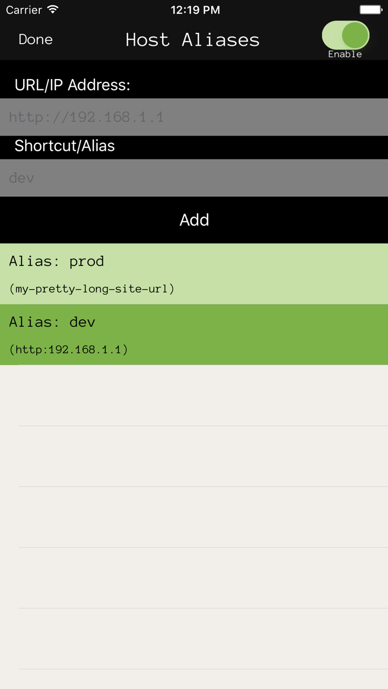Tap the battery indicator in the status bar
This screenshot has width=388, height=689.
(x=371, y=9)
